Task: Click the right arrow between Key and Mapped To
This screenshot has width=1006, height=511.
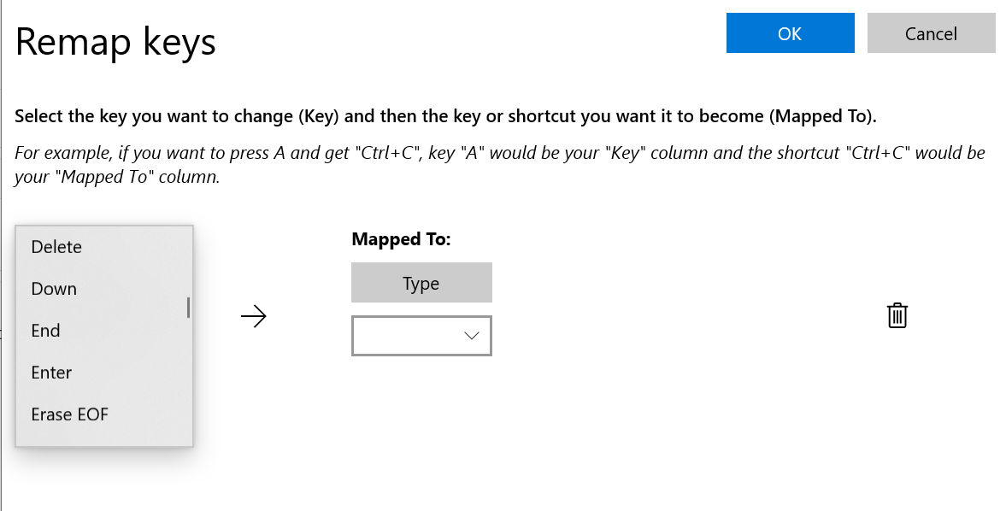Action: [x=254, y=316]
